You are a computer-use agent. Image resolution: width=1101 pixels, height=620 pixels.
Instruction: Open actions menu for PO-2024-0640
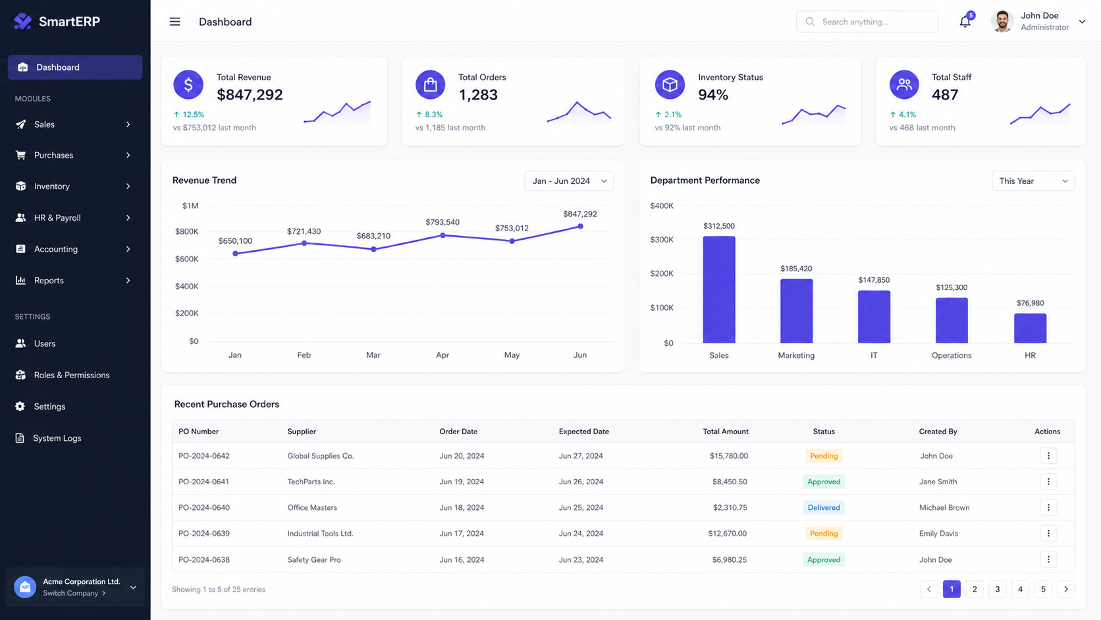1048,507
